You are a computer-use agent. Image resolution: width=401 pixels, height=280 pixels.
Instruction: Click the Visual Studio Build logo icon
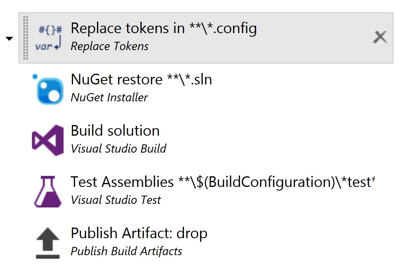click(48, 140)
